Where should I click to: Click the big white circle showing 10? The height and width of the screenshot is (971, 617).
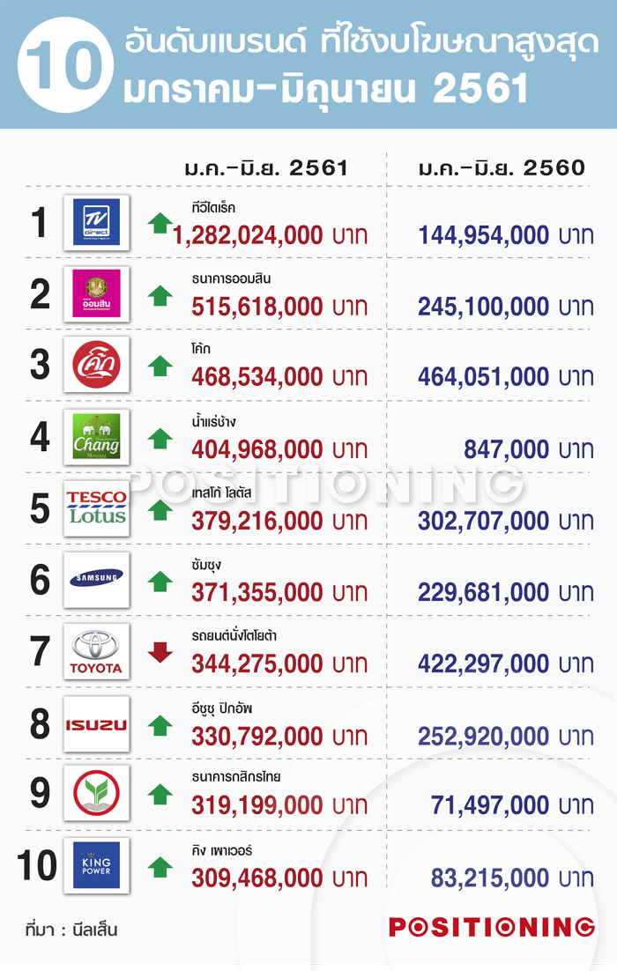click(65, 65)
